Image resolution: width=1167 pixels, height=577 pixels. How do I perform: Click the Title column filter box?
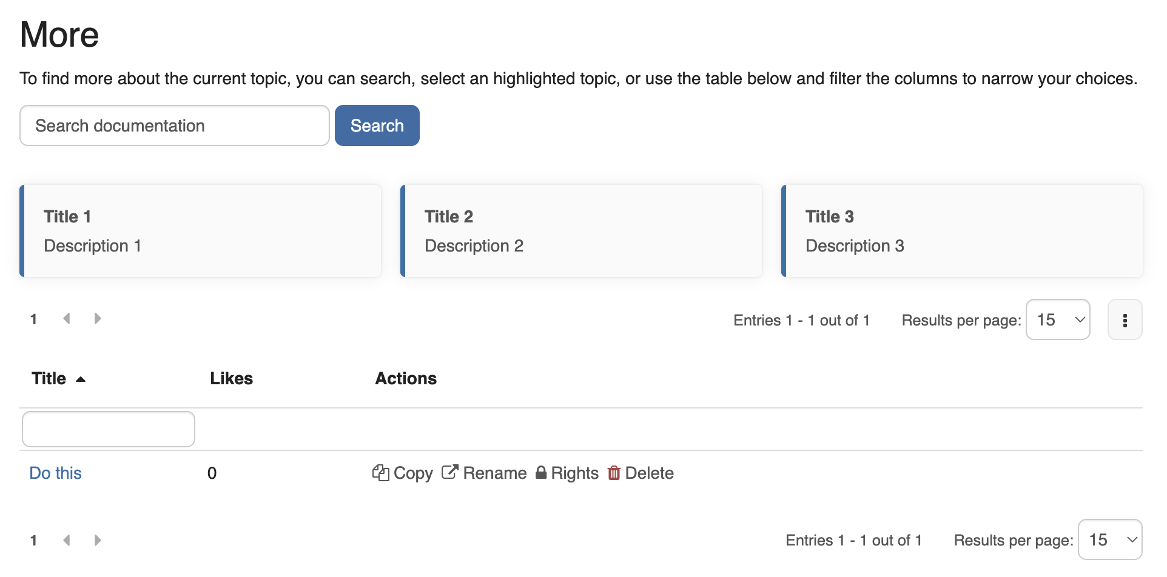coord(109,429)
